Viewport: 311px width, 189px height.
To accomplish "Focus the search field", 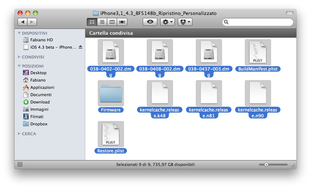I will (258, 22).
